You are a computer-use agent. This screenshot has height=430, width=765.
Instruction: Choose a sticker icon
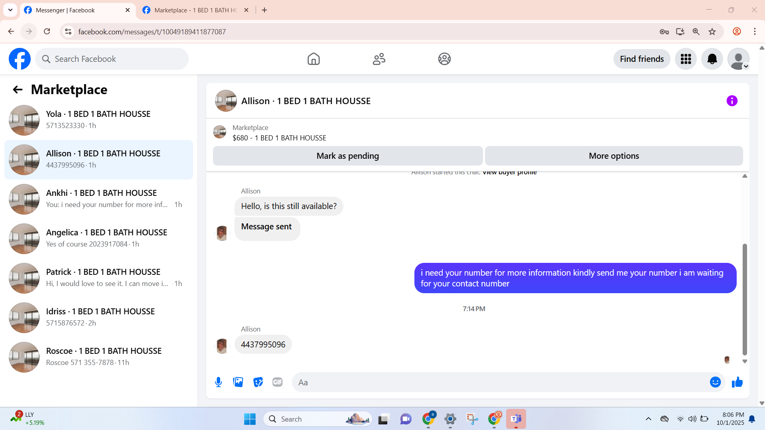(258, 382)
